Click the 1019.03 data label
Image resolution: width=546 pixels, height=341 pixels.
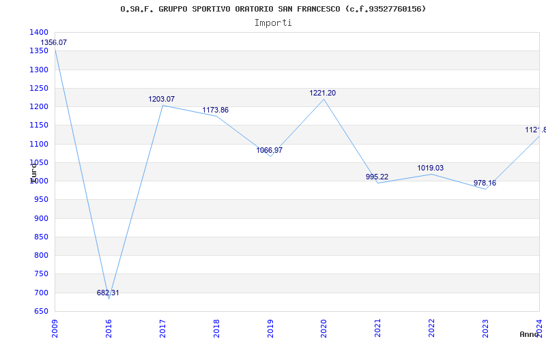coord(431,168)
